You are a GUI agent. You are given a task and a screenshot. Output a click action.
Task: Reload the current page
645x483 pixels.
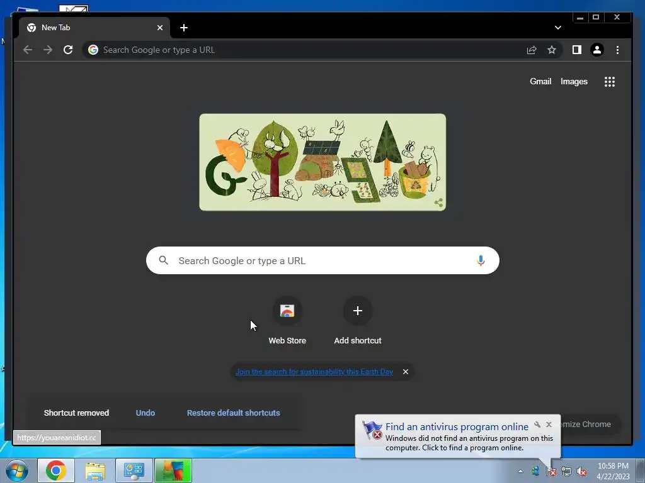point(68,50)
